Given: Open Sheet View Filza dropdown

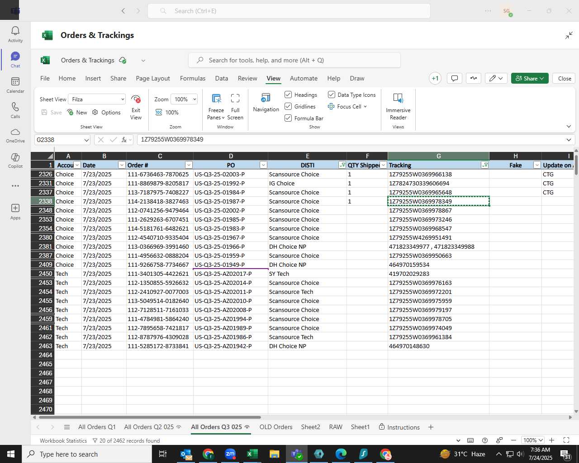Looking at the screenshot, I should pyautogui.click(x=97, y=99).
